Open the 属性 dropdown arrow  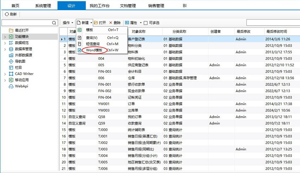click(141, 23)
